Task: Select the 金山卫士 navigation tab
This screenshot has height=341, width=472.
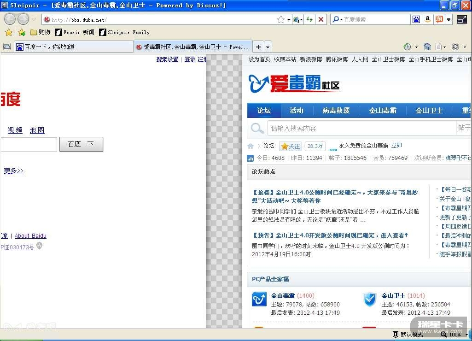Action: pyautogui.click(x=429, y=111)
